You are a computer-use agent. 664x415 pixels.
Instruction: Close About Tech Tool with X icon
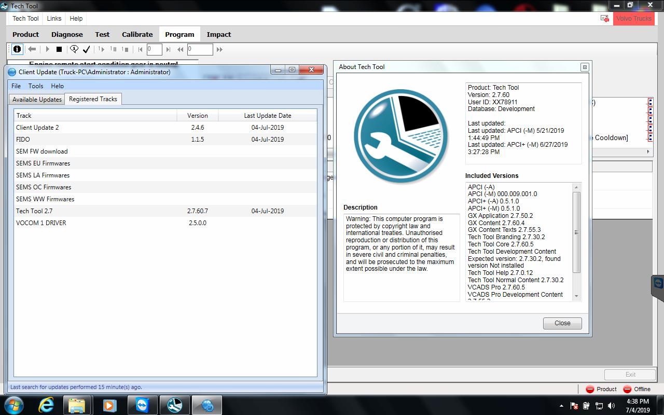pyautogui.click(x=585, y=67)
